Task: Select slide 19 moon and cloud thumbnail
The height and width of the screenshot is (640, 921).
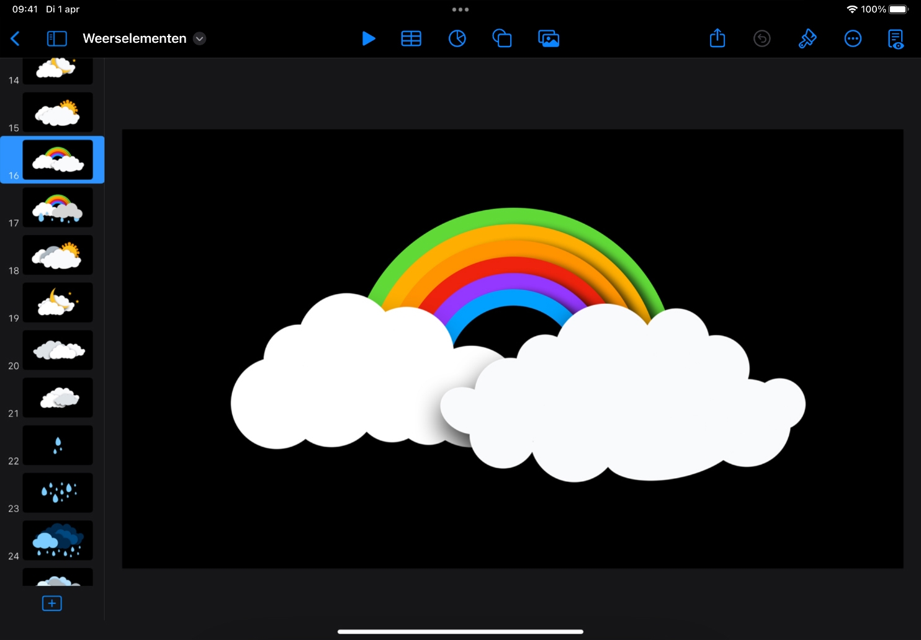Action: tap(58, 303)
